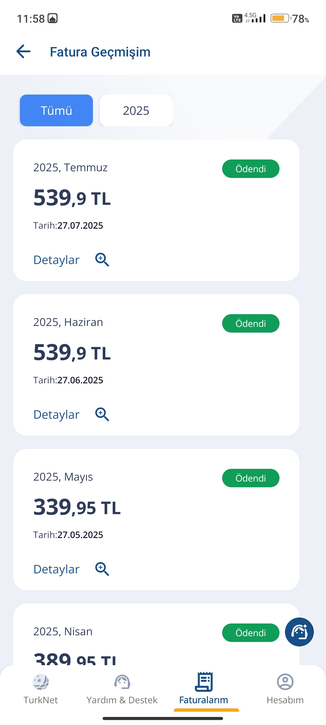The image size is (326, 725).
Task: Select the Tümü filter
Action: click(x=56, y=111)
